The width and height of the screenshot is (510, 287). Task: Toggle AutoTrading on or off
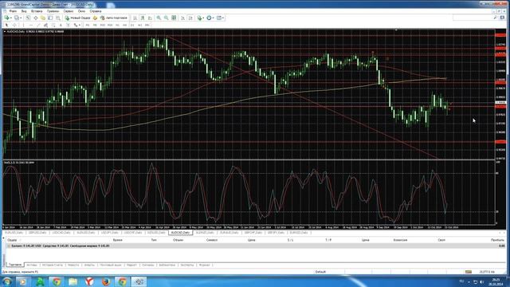114,18
